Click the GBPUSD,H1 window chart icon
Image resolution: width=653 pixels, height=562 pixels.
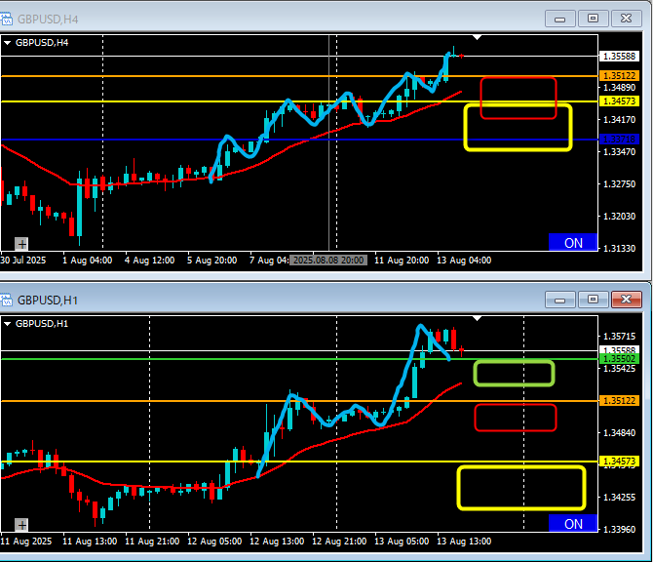(6, 301)
